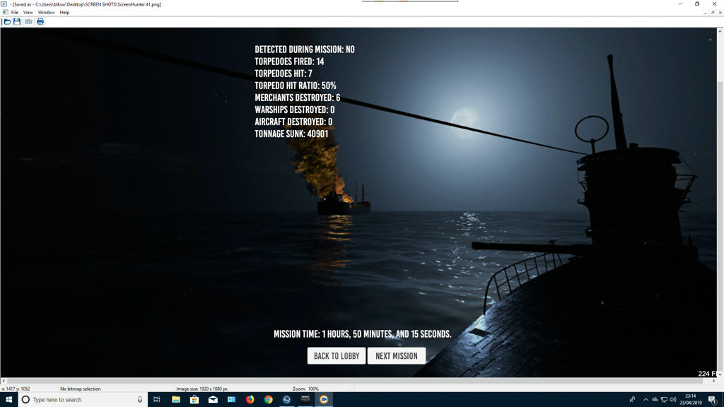
Task: Click the Open file toolbar icon
Action: [7, 22]
